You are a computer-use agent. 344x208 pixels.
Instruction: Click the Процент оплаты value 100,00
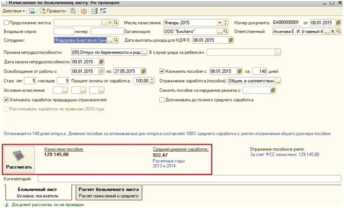[x=142, y=81]
